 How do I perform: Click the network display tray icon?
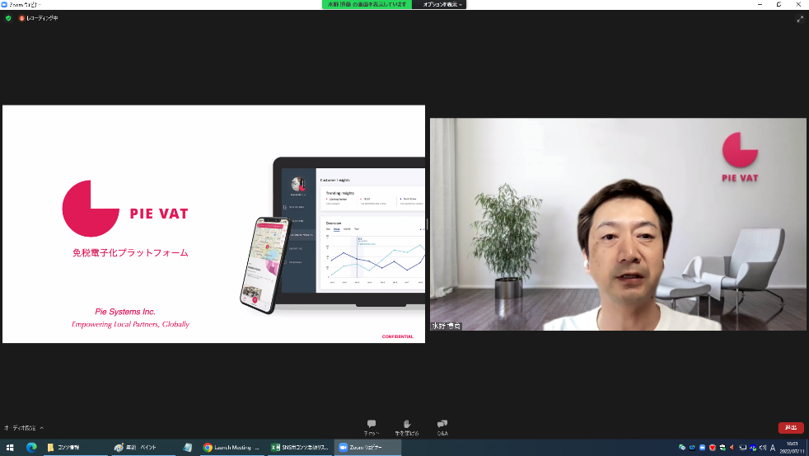743,448
